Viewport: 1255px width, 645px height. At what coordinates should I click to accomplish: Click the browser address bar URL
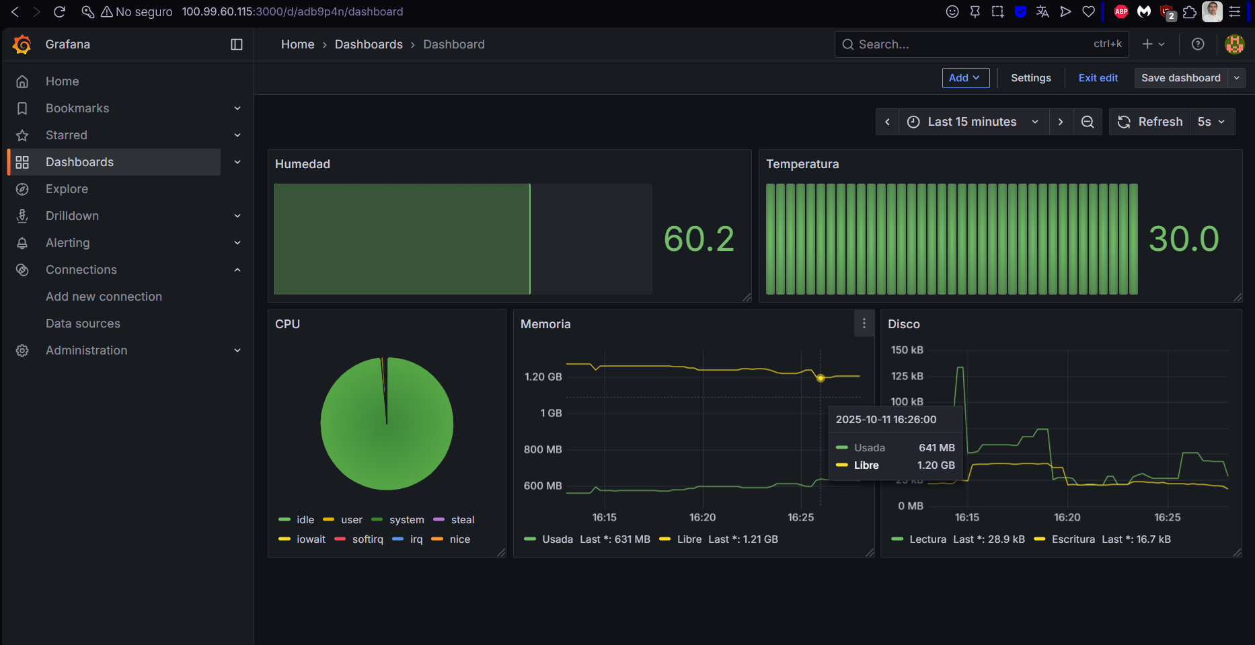tap(293, 11)
